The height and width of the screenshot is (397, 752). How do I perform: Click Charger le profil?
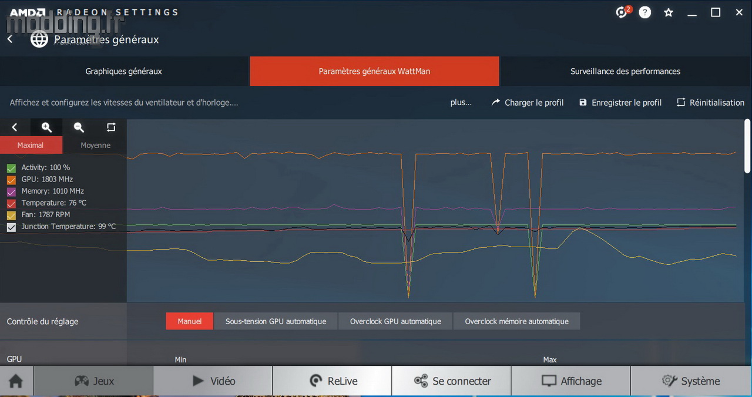pos(528,102)
